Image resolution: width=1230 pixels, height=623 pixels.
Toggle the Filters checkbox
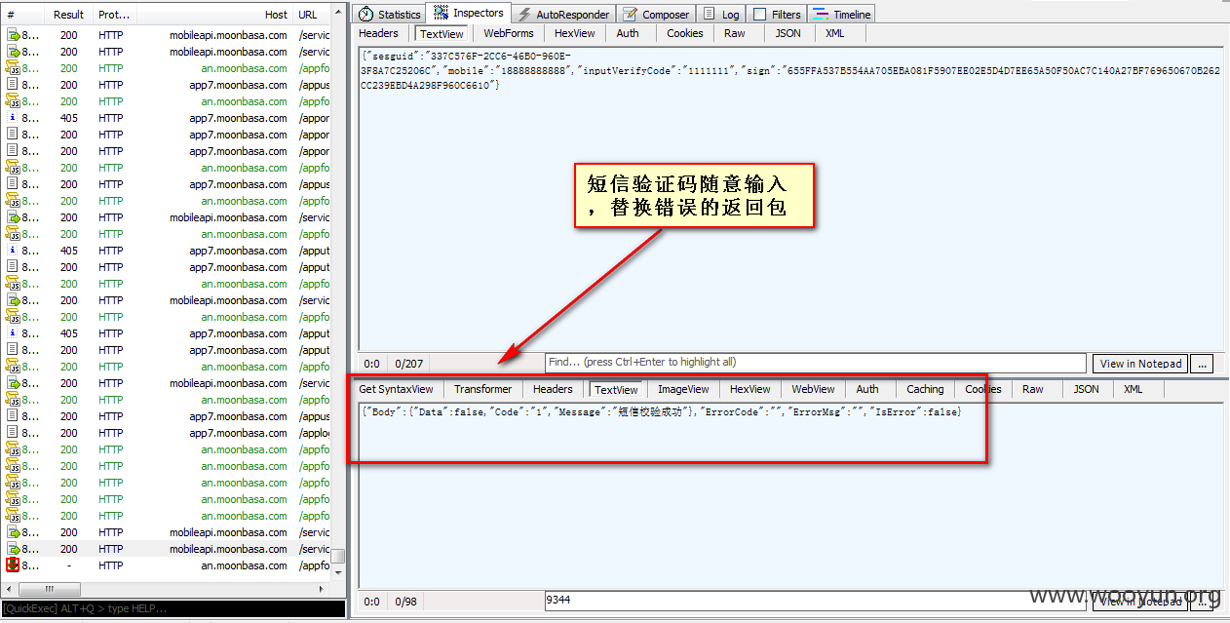tap(759, 14)
